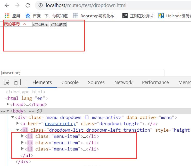The width and height of the screenshot is (191, 166).
Task: Collapse the <body> node arrow
Action: click(x=8, y=111)
